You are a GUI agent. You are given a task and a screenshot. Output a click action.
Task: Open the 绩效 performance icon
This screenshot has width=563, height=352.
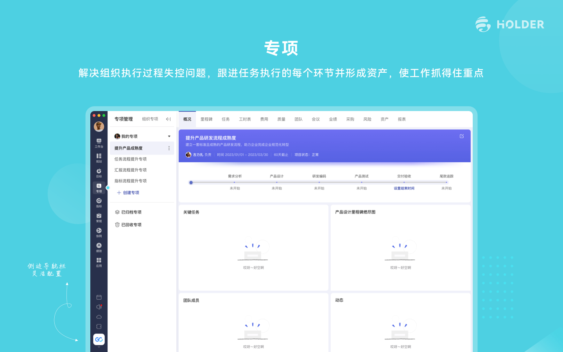click(x=99, y=245)
